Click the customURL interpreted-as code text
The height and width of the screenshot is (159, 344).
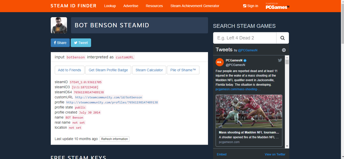(125, 57)
